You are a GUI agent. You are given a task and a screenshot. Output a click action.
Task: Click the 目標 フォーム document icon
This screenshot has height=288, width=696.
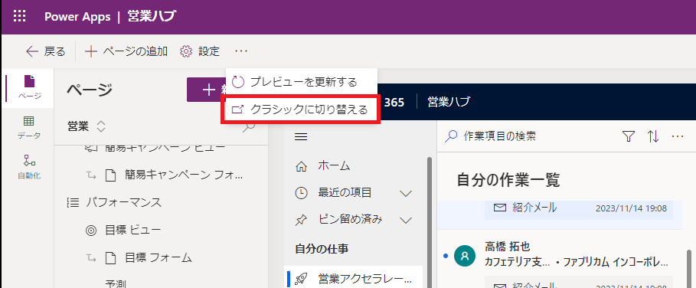point(110,258)
